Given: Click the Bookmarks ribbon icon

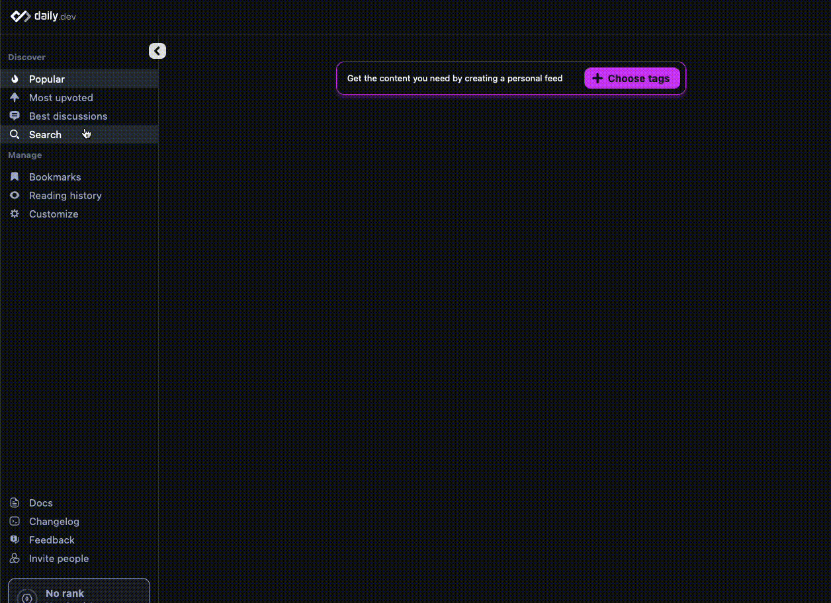Looking at the screenshot, I should tap(15, 177).
